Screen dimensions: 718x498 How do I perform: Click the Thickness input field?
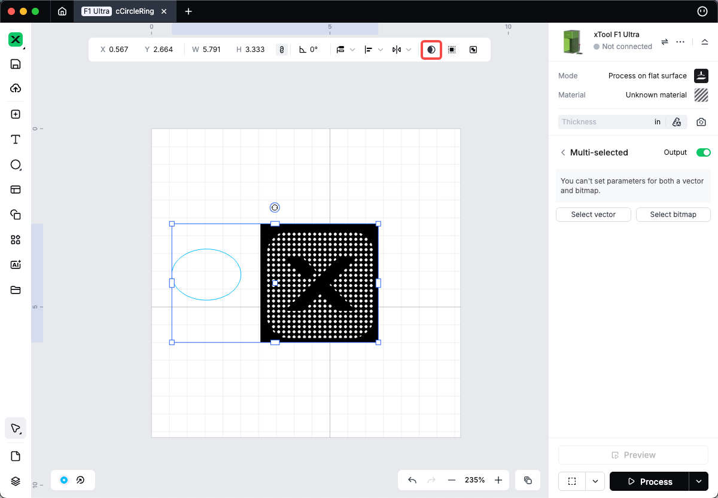point(604,122)
